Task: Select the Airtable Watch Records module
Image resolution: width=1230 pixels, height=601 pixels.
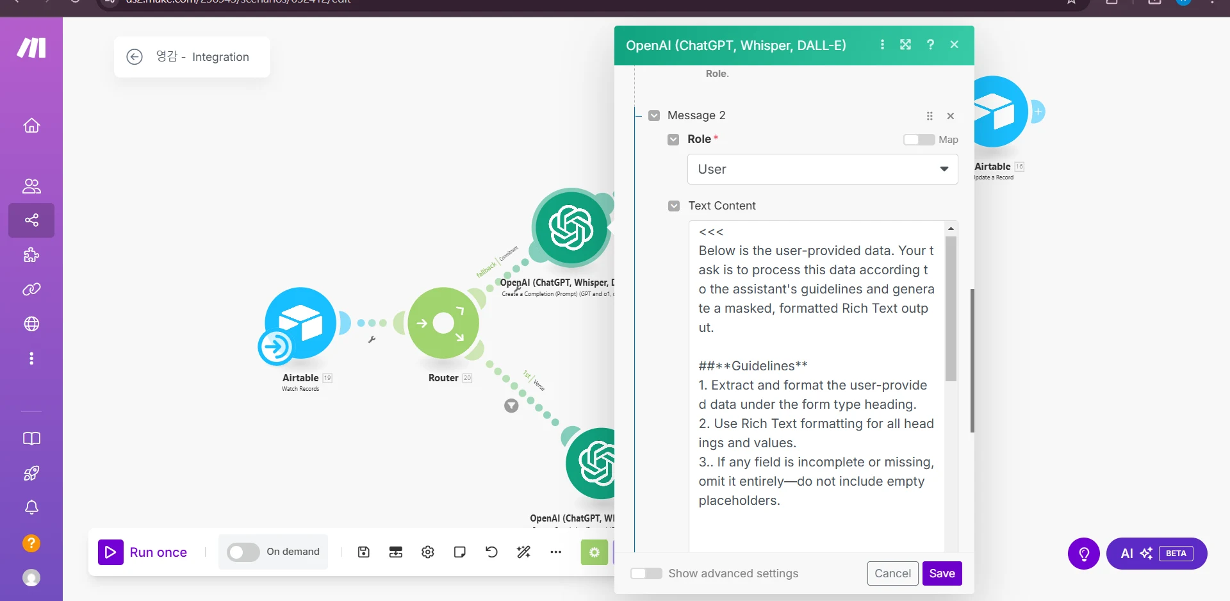Action: point(300,324)
